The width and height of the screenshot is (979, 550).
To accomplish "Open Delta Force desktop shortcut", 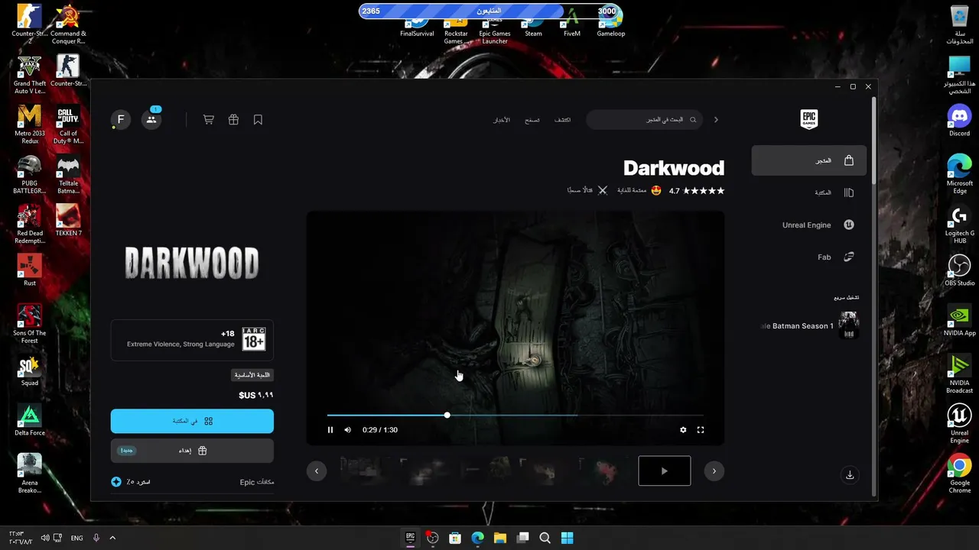I will [x=30, y=419].
